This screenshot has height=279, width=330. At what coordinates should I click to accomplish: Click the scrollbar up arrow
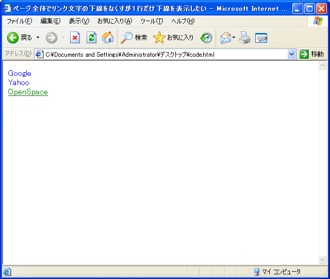(322, 65)
